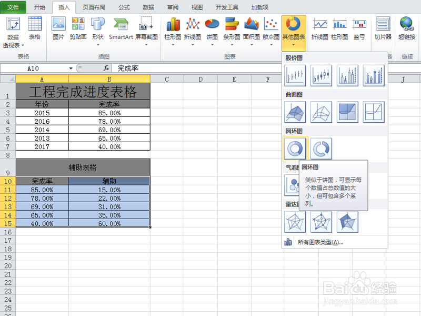Screen dimensions: 421x316
Task: Switch to Developer (开发工具) tab
Action: click(x=227, y=7)
